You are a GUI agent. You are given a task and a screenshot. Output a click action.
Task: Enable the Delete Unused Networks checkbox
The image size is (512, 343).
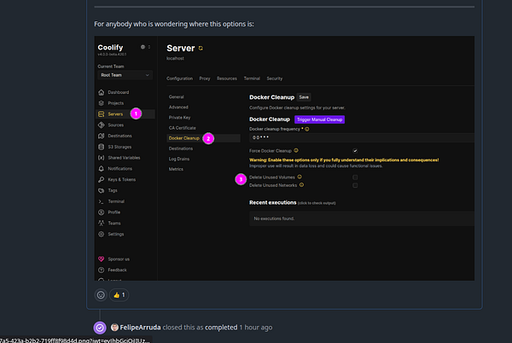(x=355, y=185)
